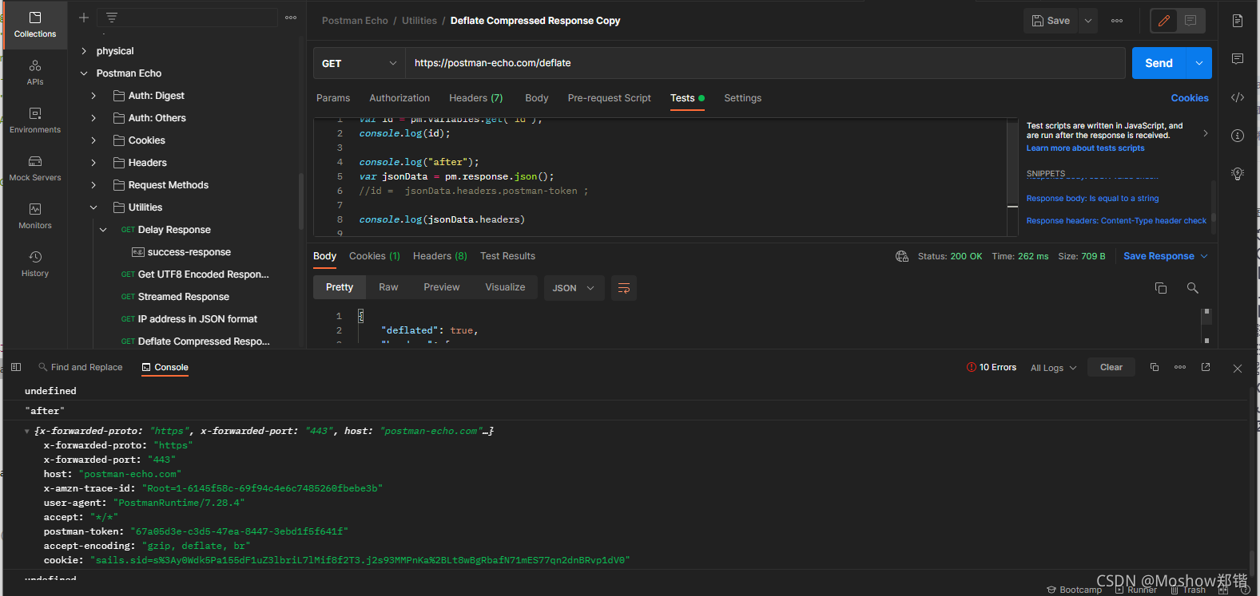This screenshot has width=1260, height=596.
Task: Switch response view to Raw
Action: pos(388,287)
